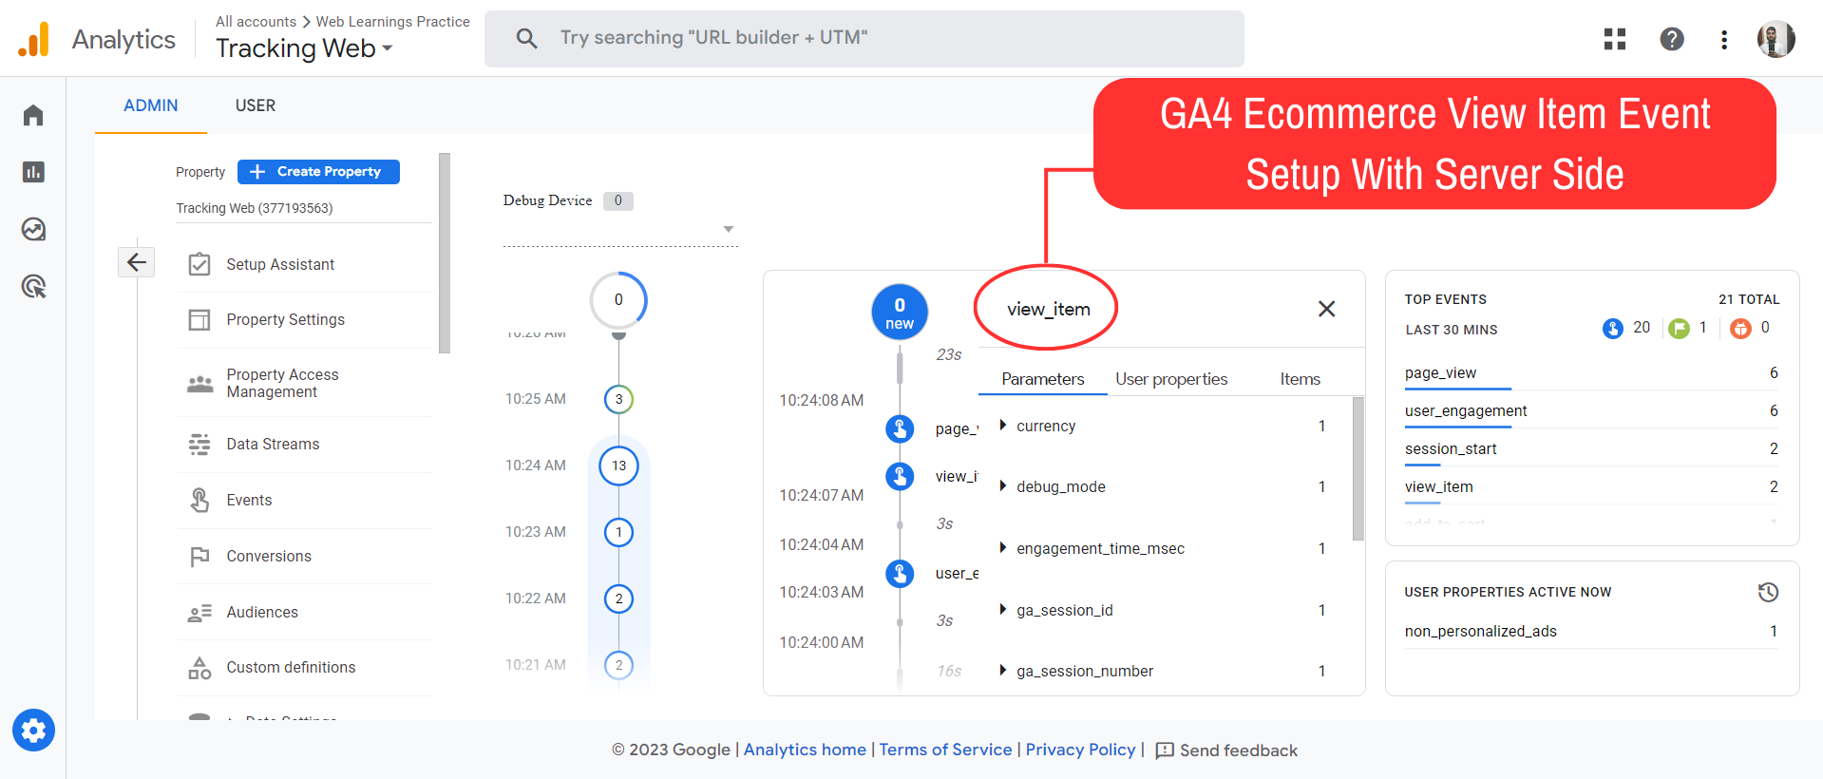Open the user account avatar
The width and height of the screenshot is (1823, 779).
tap(1776, 39)
